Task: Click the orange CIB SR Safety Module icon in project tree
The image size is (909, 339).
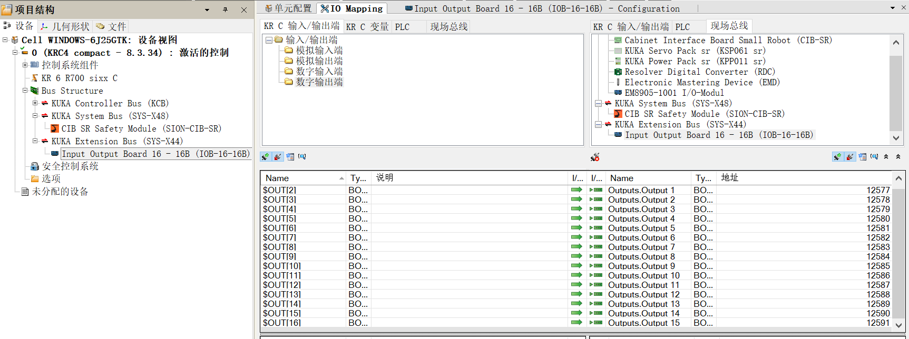Action: pos(55,128)
